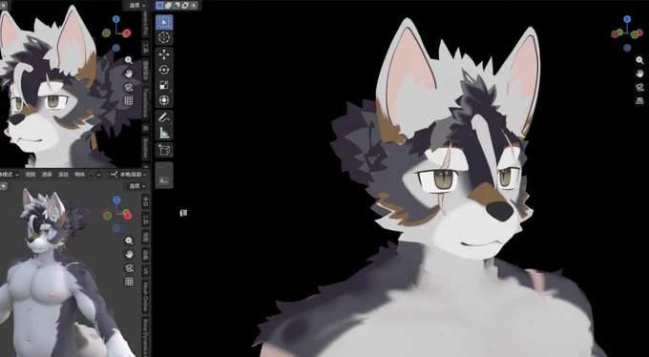Toggle orthographic grid icon in top-left viewport
The height and width of the screenshot is (357, 649).
click(129, 100)
